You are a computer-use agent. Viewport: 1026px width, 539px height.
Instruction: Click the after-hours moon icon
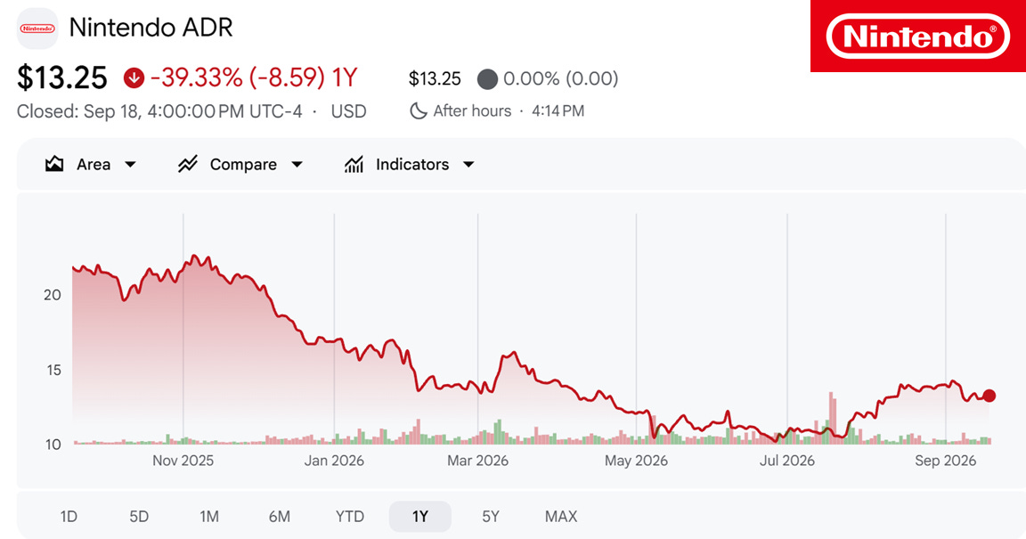pos(418,110)
